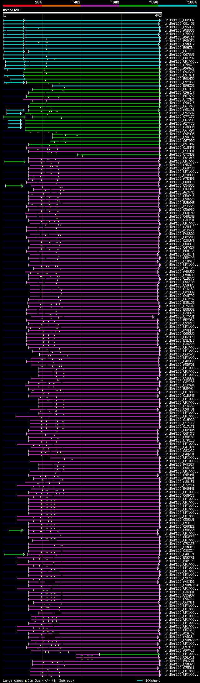Image resolution: width=200 pixels, height=683 pixels.
Task: Click the red 20% identity color bar
Action: (22, 5)
